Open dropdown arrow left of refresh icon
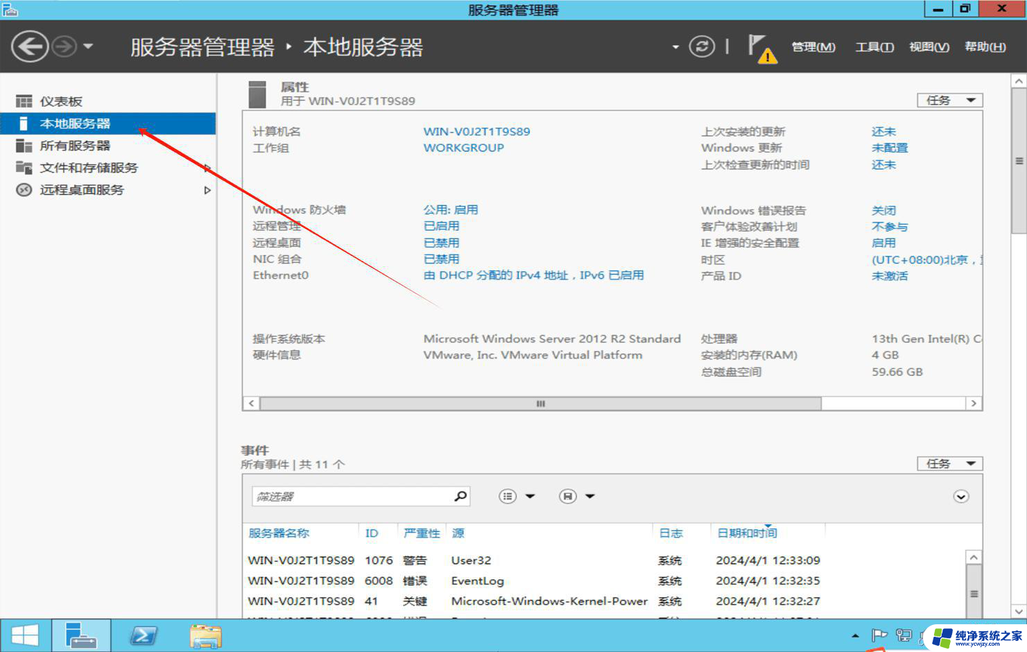 675,48
